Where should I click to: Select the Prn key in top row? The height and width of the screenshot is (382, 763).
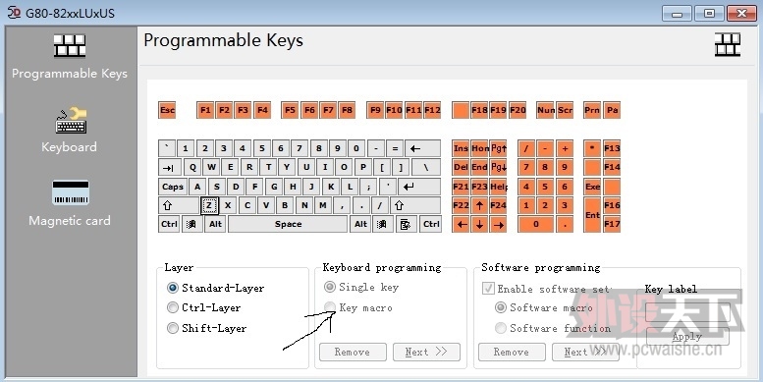click(x=592, y=110)
